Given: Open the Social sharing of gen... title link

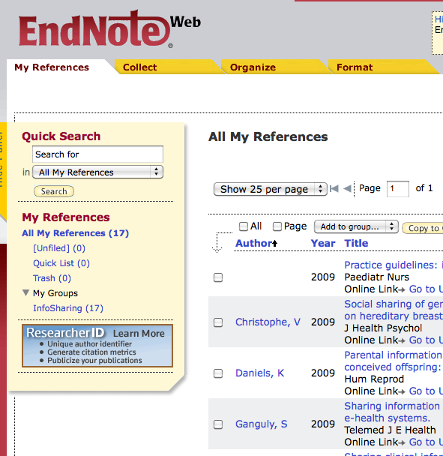Looking at the screenshot, I should [x=394, y=310].
